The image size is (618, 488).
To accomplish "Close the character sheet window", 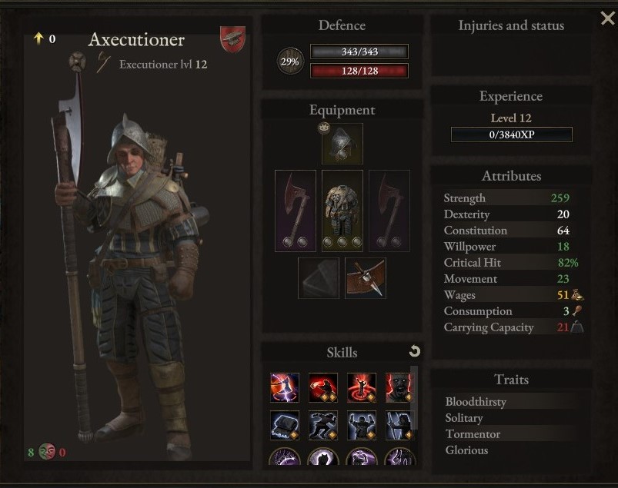I will 607,18.
